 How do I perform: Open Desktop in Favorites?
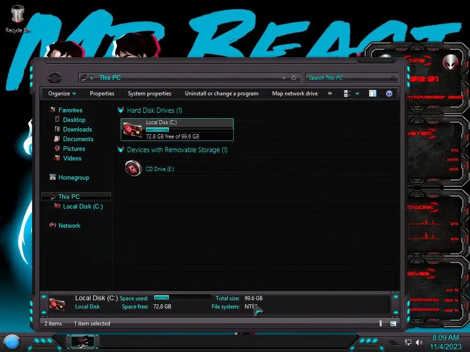pyautogui.click(x=74, y=120)
